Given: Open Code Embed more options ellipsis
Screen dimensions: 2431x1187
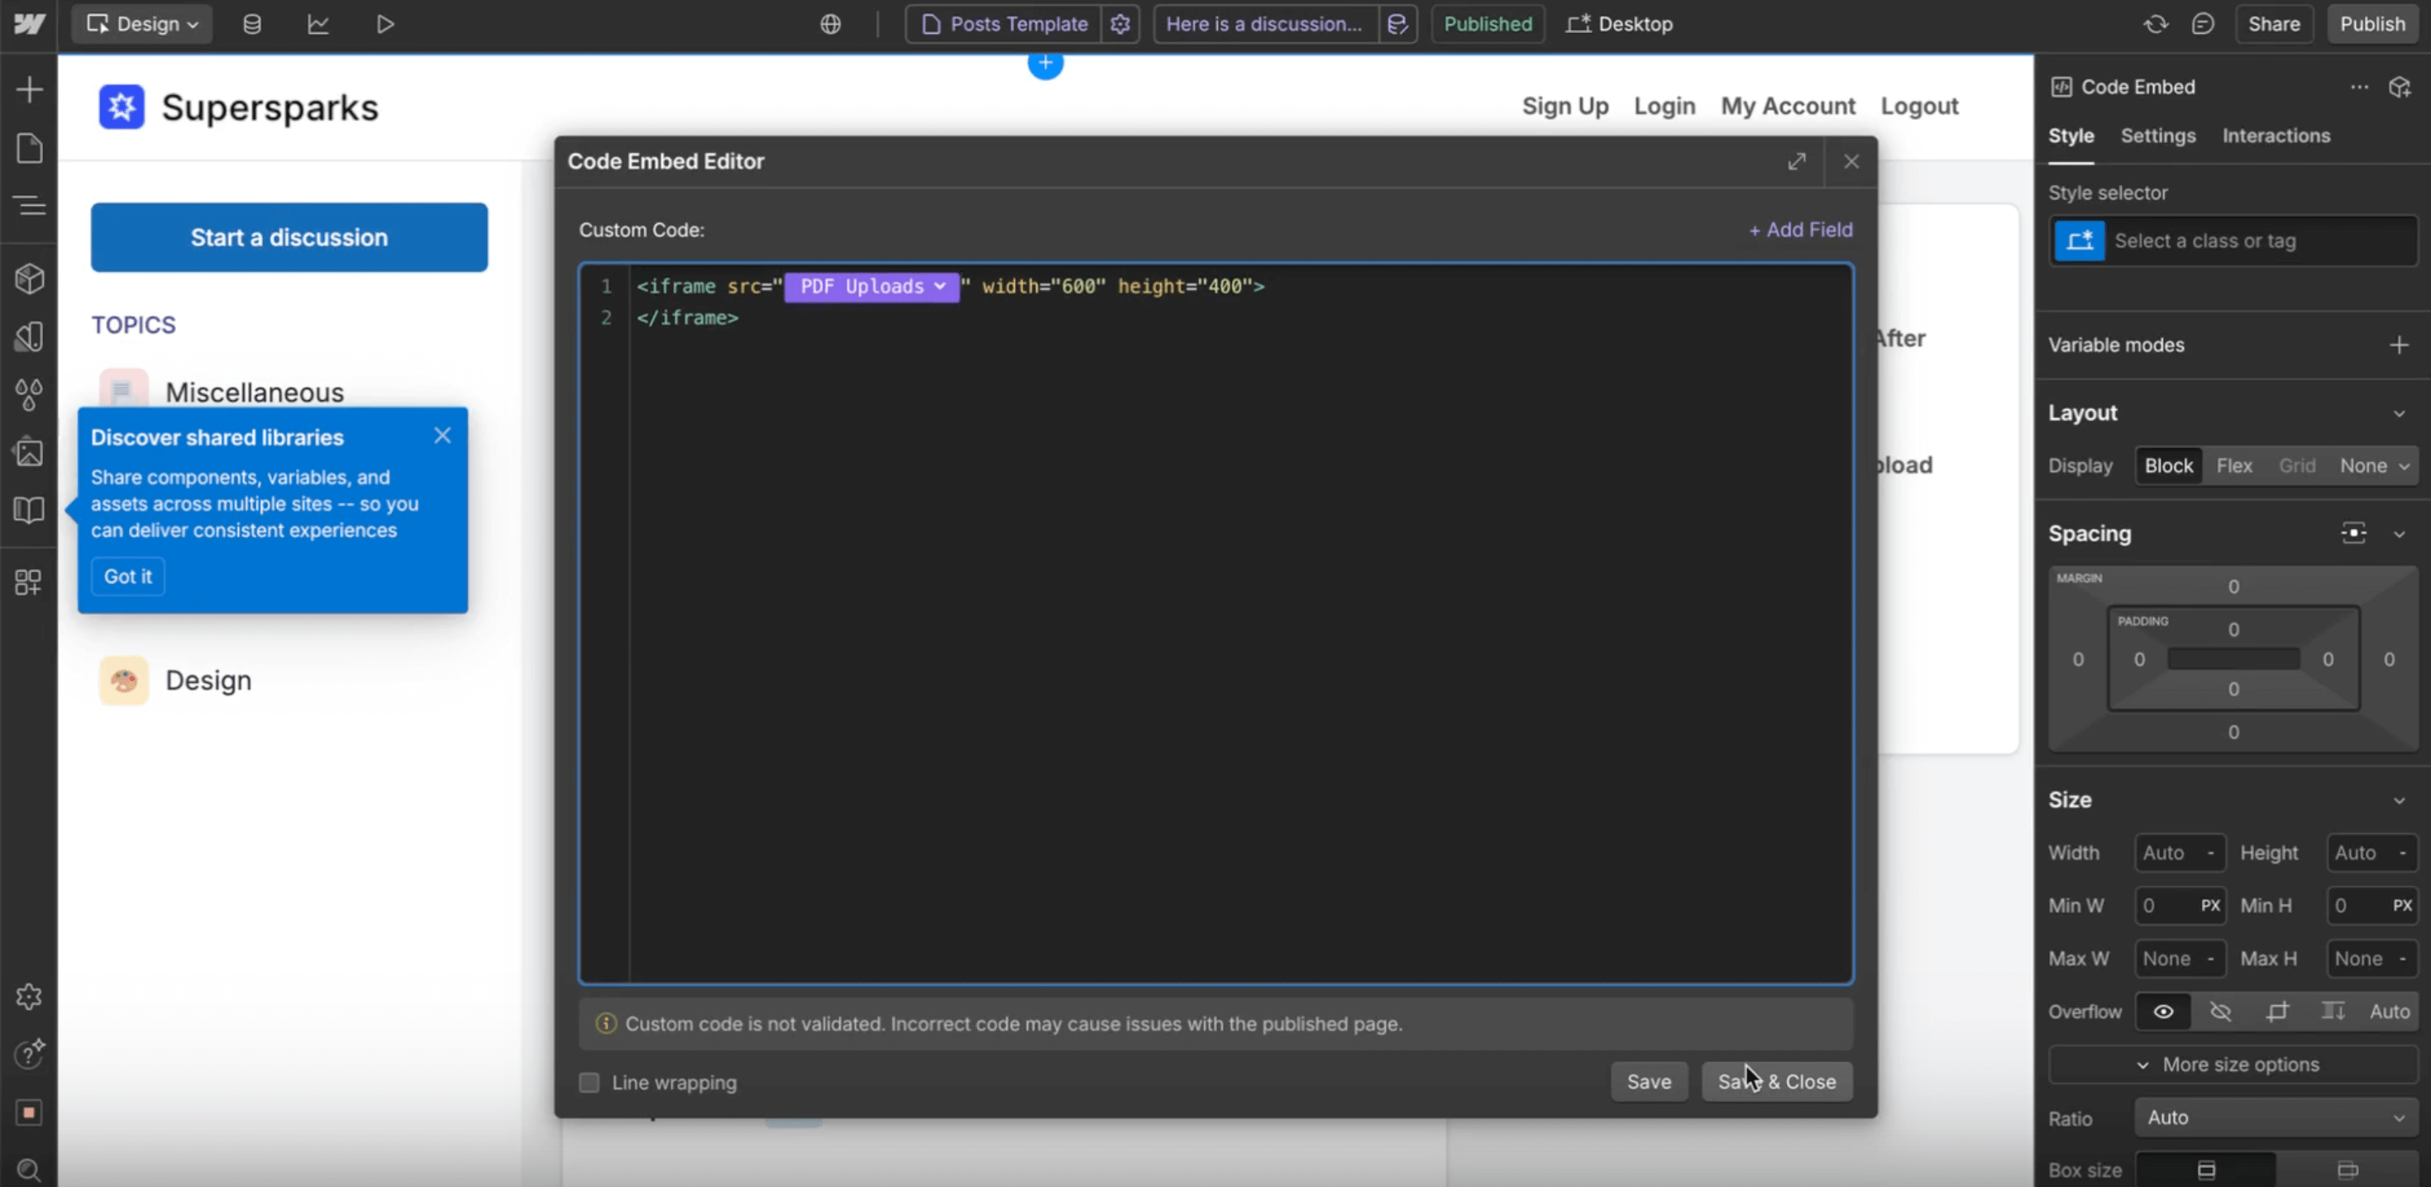Looking at the screenshot, I should pos(2359,87).
